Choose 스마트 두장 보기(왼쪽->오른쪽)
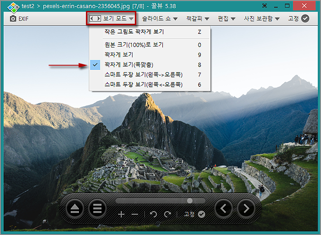Screen dimensions: 321x235 [x=150, y=75]
